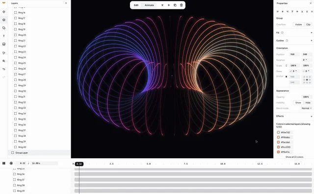314x194 pixels.
Task: Set Visibility to Hide
Action: (x=308, y=102)
